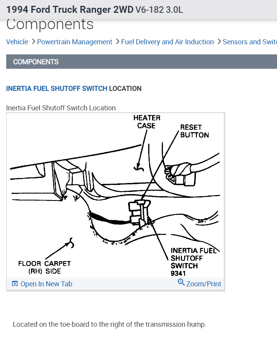Click the V6-182 3.0L engine text

click(159, 9)
